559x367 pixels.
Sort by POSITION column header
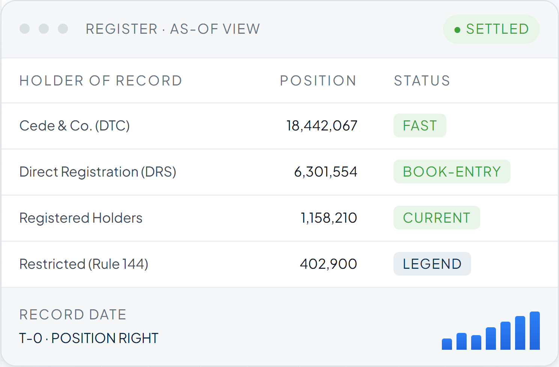(318, 81)
